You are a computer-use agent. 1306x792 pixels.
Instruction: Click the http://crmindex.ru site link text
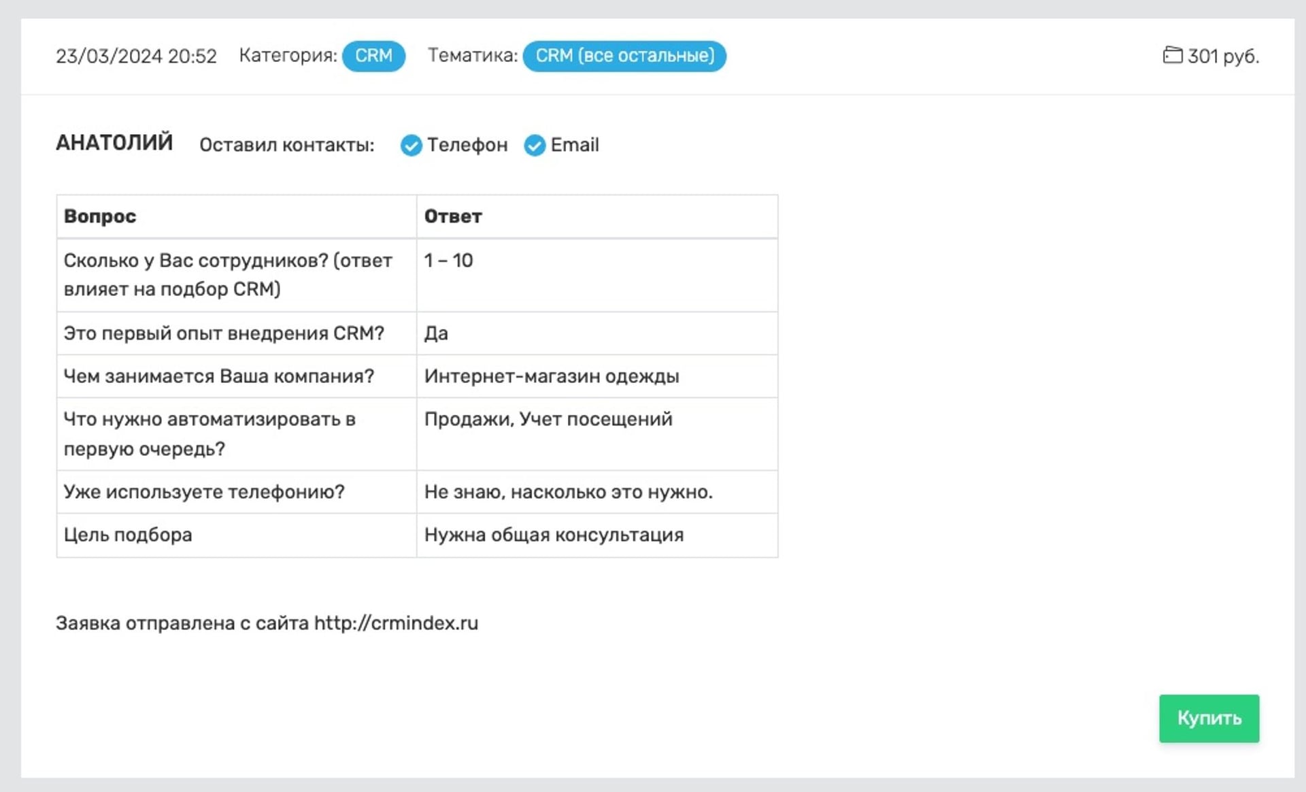coord(396,623)
